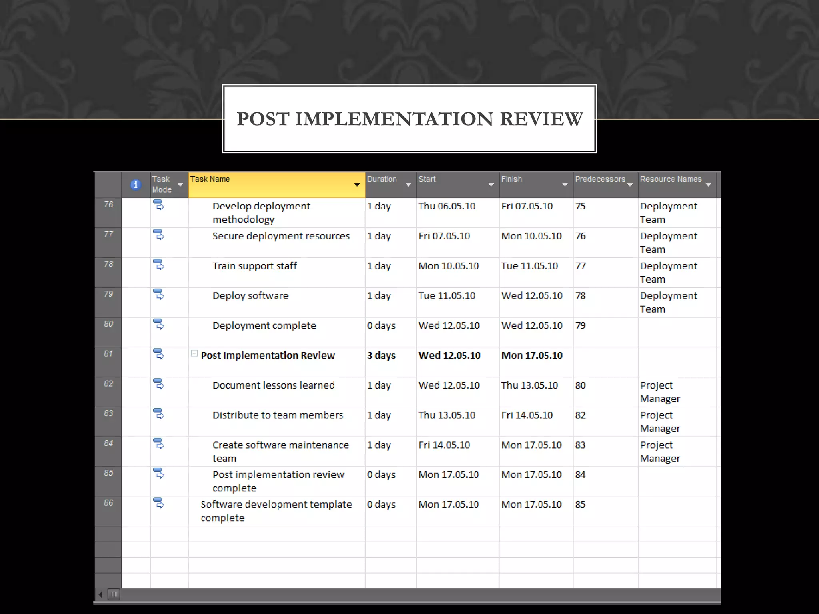Click finish date 'Thu 13.05.10' in row 82
The image size is (819, 614).
pos(529,385)
